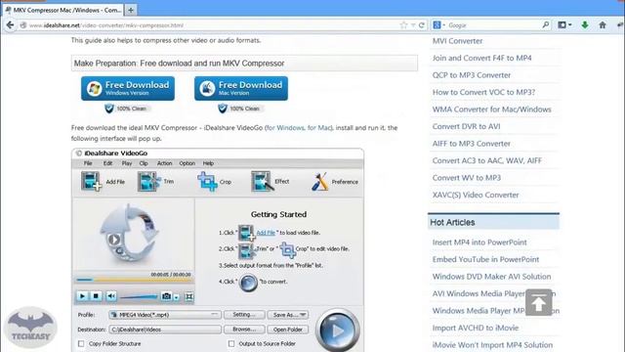Open the Profile format dropdown

(165, 315)
